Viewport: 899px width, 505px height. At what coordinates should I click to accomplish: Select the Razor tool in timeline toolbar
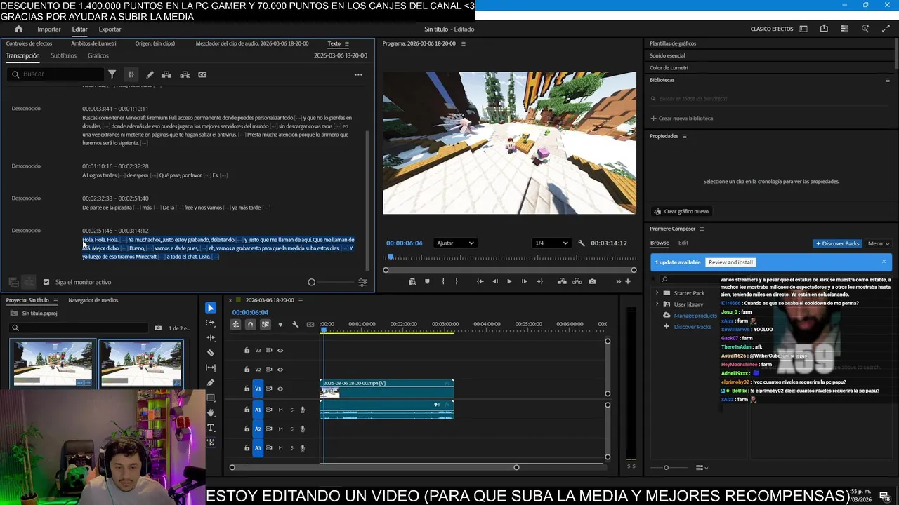(211, 353)
